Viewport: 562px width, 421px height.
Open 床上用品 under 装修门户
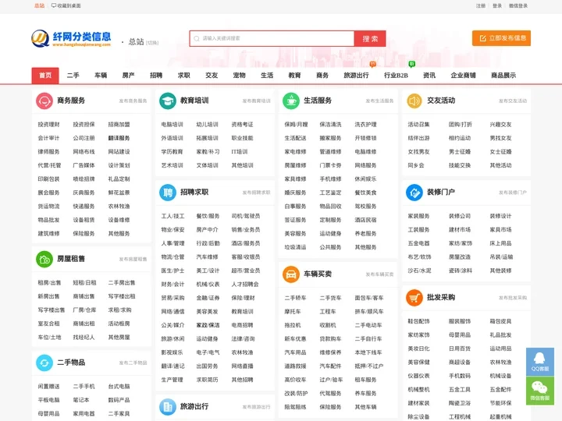point(500,243)
